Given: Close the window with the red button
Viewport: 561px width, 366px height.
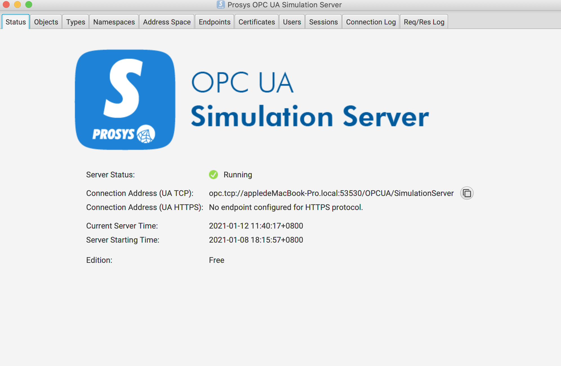Looking at the screenshot, I should 6,4.
